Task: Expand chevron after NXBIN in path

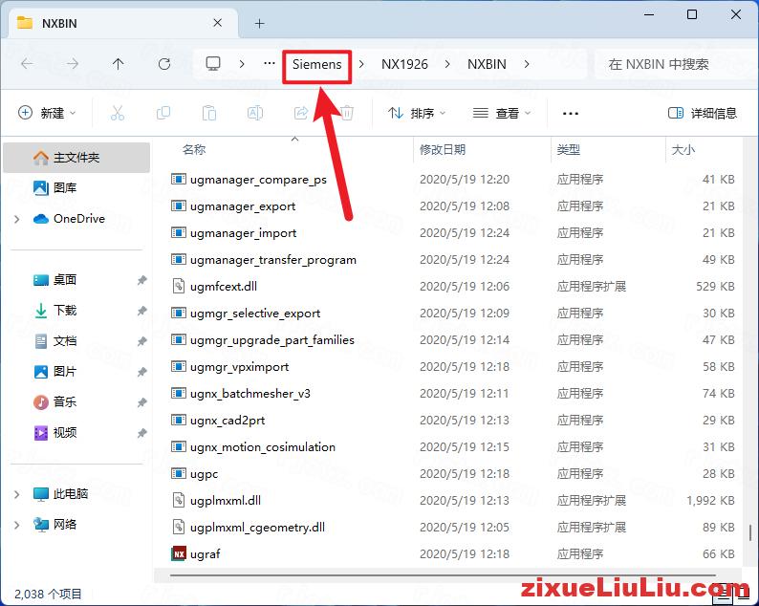Action: [527, 64]
